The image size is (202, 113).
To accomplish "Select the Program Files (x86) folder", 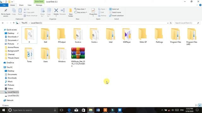I will coord(192,36).
